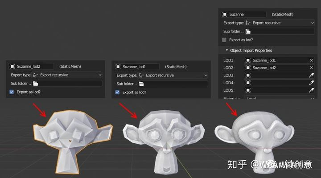The image size is (321, 178).
Task: Click the Suzanne_lod2 object name field
Action: [31, 66]
